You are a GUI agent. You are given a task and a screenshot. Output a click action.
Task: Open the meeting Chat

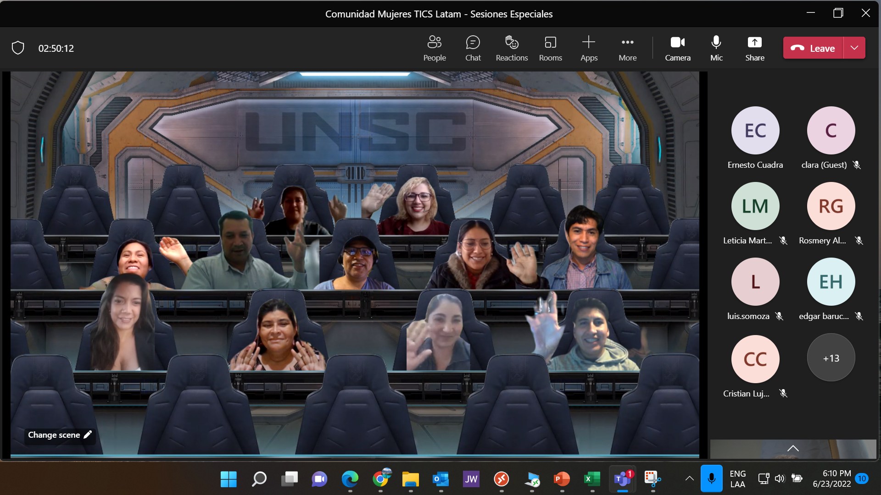point(473,48)
